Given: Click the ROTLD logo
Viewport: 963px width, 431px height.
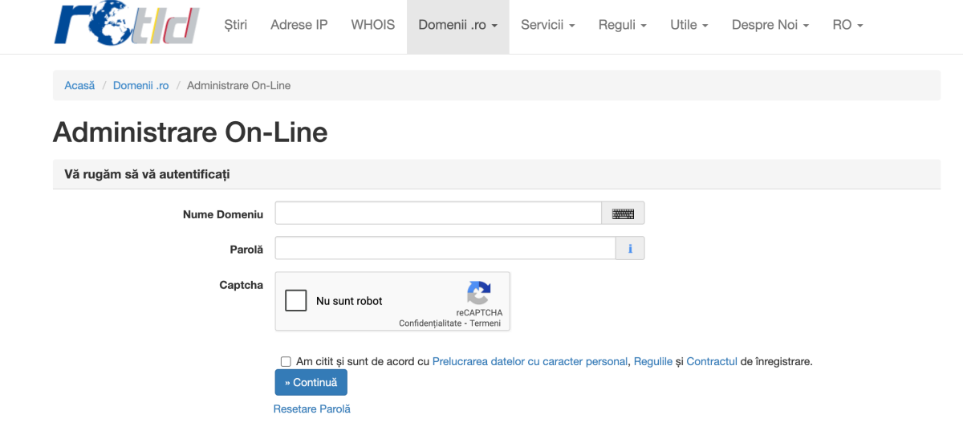Looking at the screenshot, I should pos(126,26).
